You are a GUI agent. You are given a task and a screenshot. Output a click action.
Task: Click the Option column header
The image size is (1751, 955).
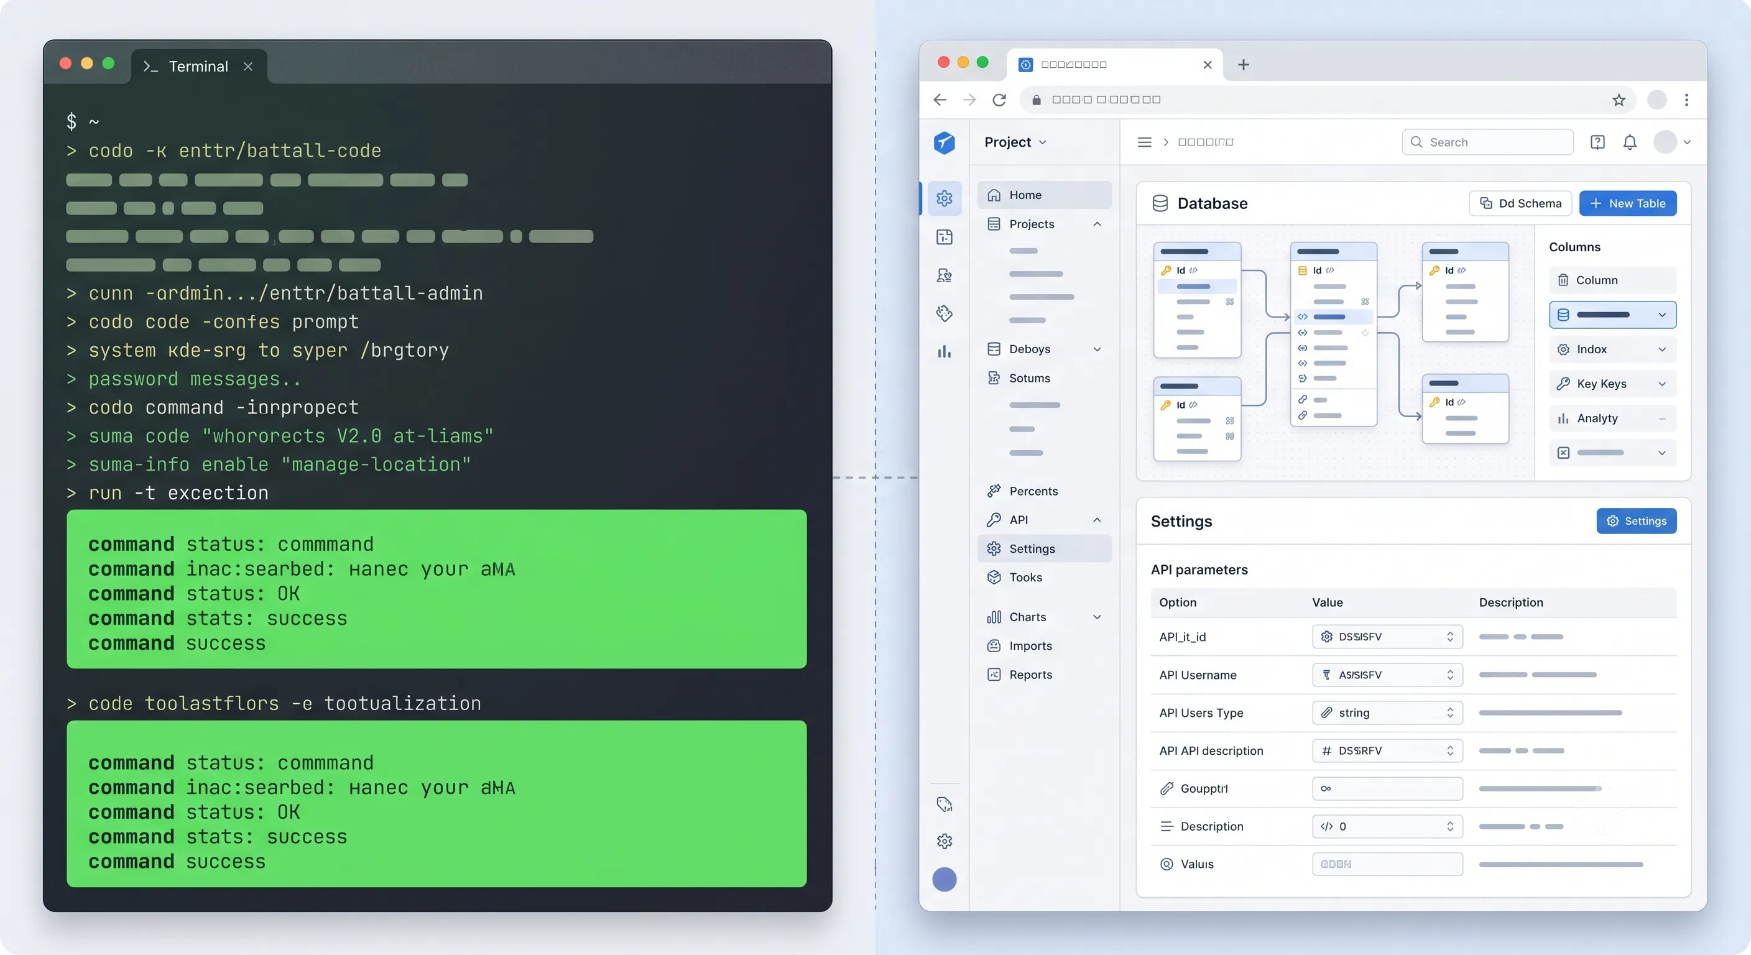click(1177, 602)
